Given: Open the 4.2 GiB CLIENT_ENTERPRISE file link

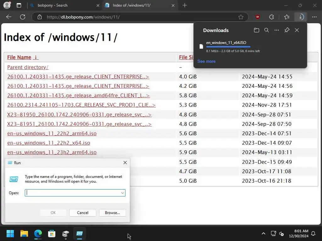Looking at the screenshot, I should click(78, 86).
